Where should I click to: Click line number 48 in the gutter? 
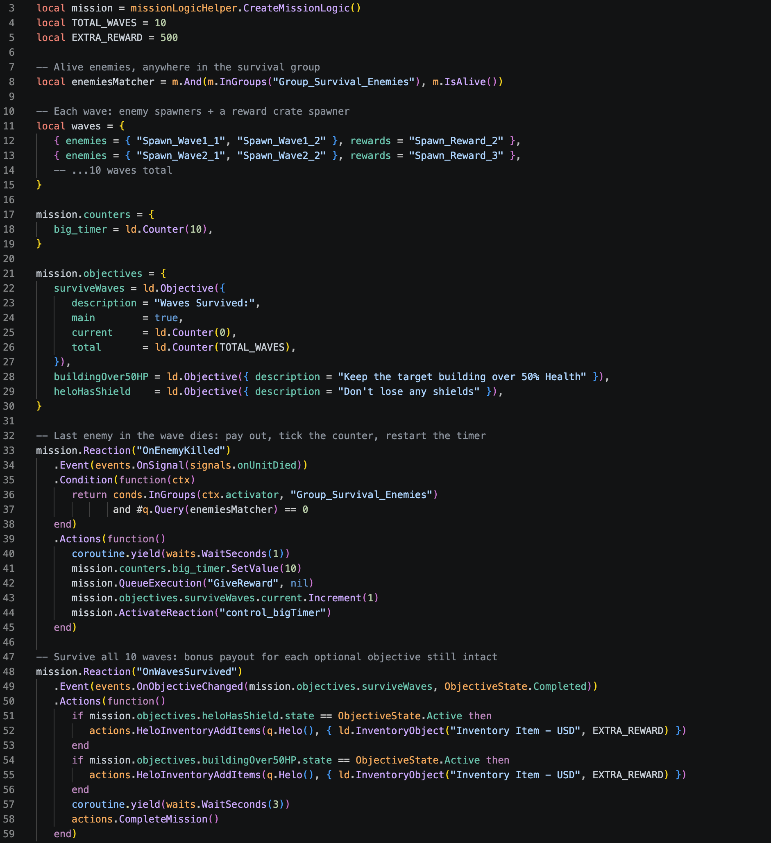(9, 671)
